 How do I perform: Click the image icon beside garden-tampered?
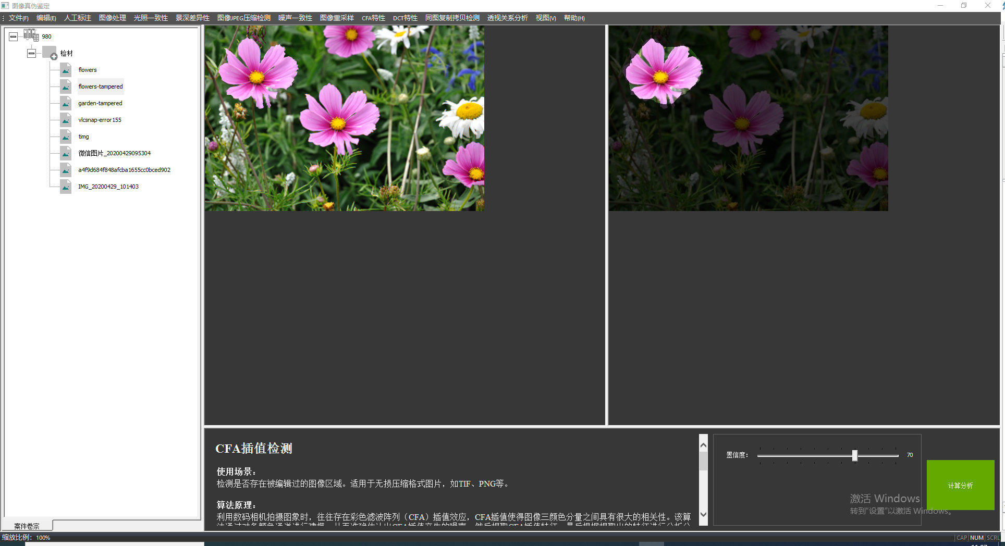click(x=66, y=103)
